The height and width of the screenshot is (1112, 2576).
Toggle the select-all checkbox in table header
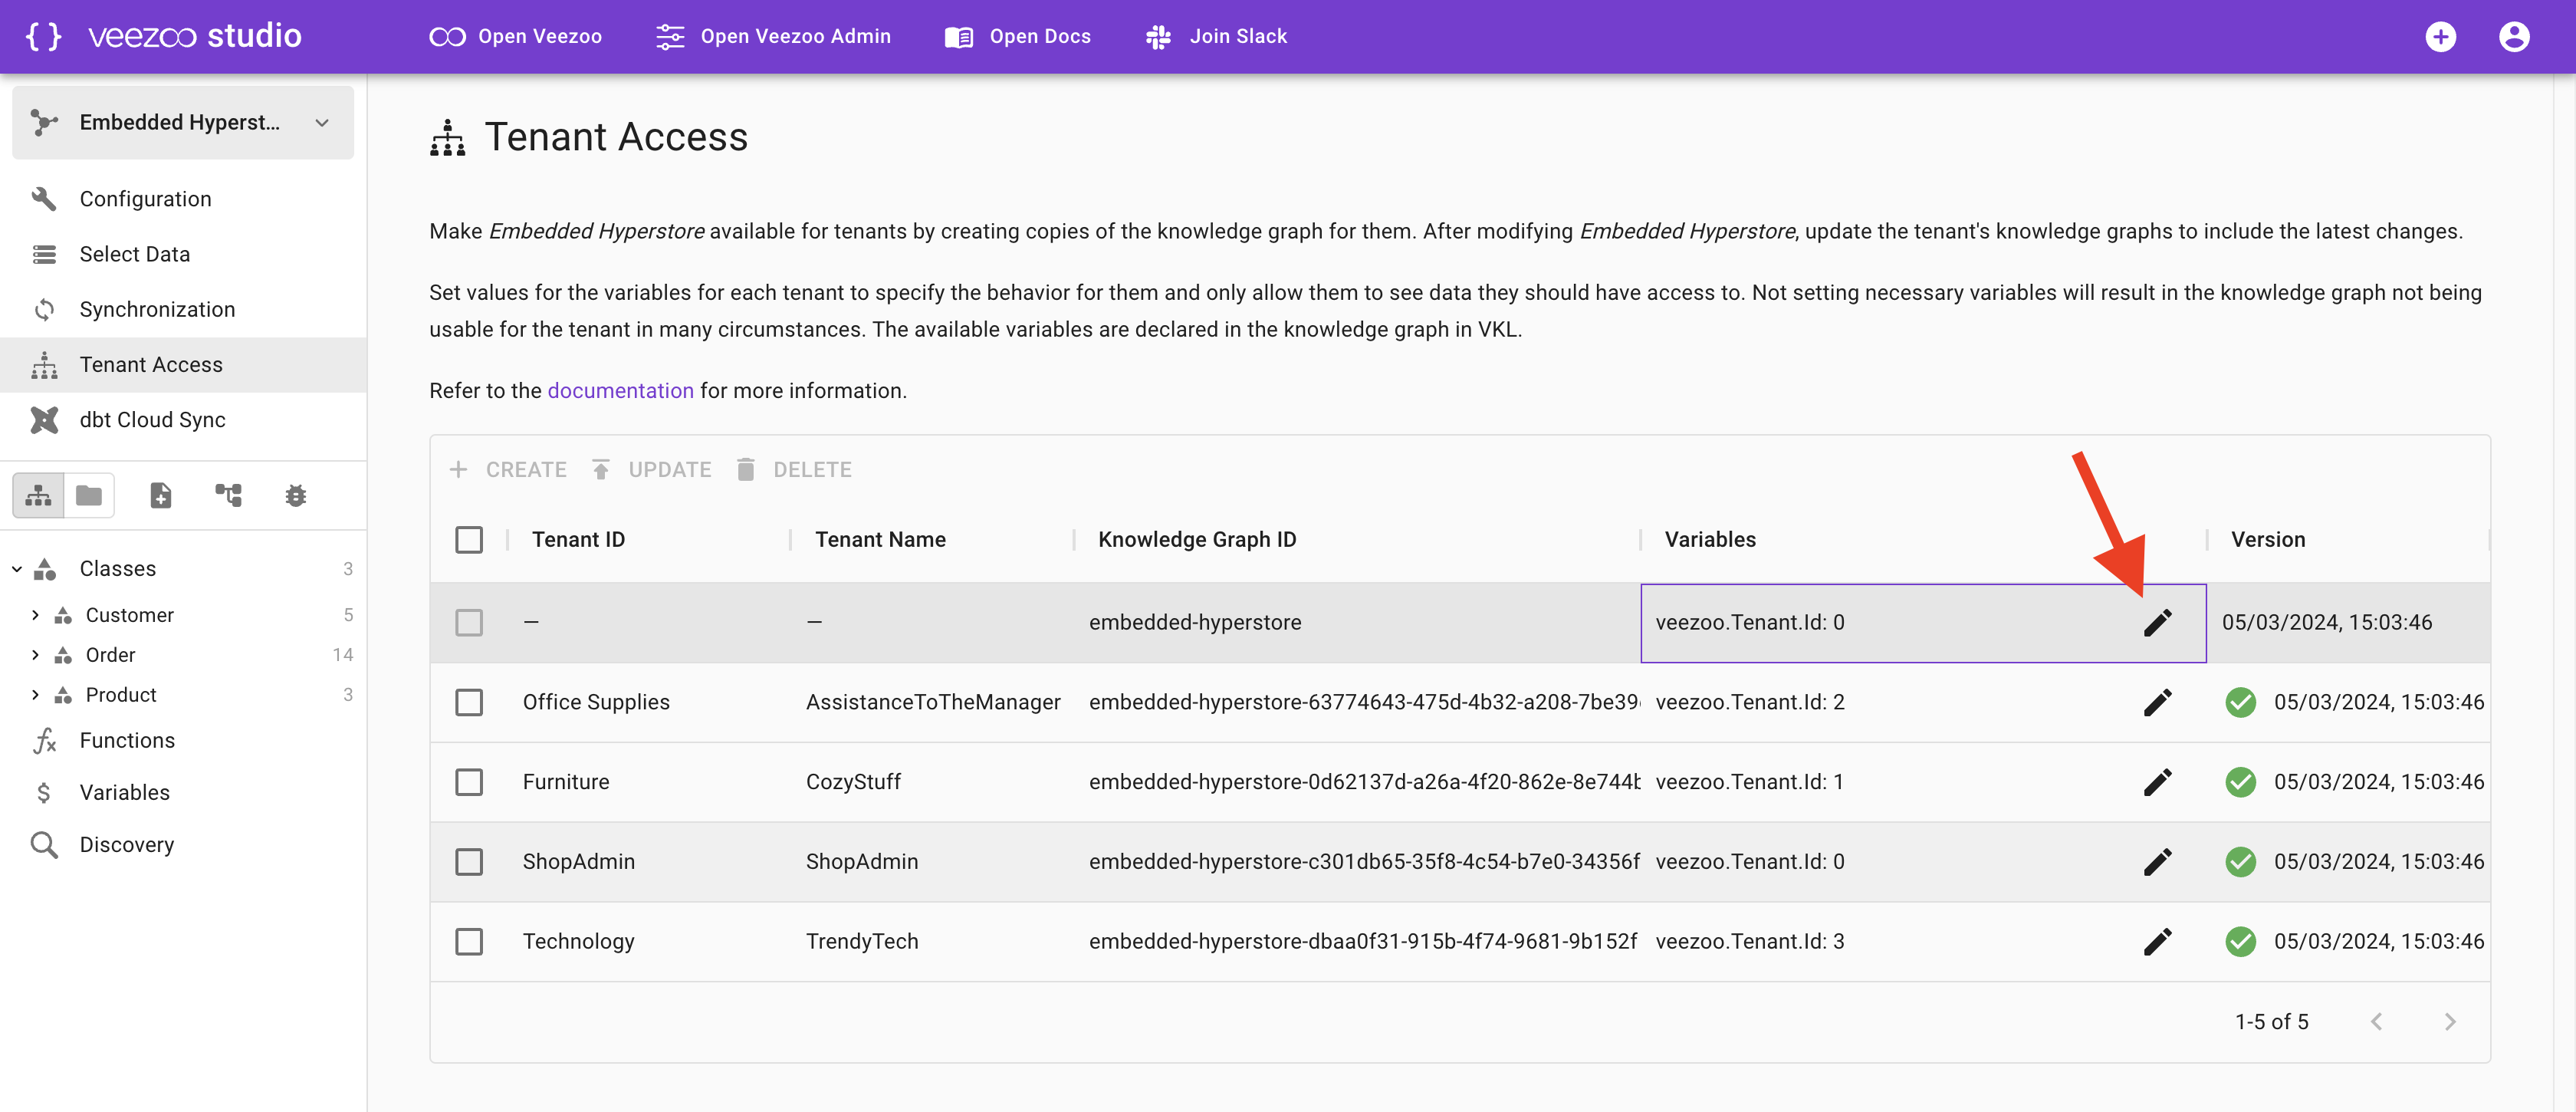coord(468,540)
